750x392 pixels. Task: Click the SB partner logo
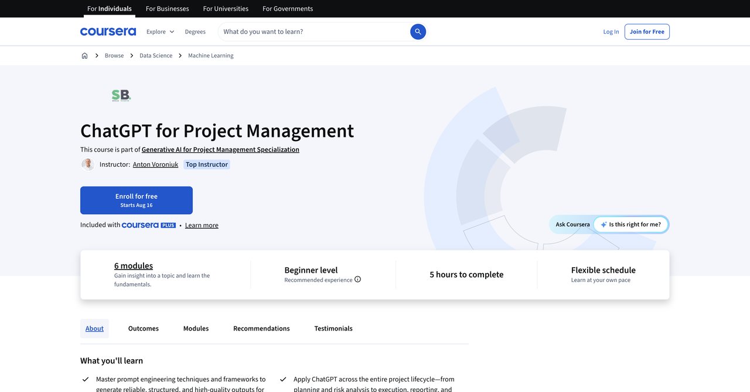(121, 95)
